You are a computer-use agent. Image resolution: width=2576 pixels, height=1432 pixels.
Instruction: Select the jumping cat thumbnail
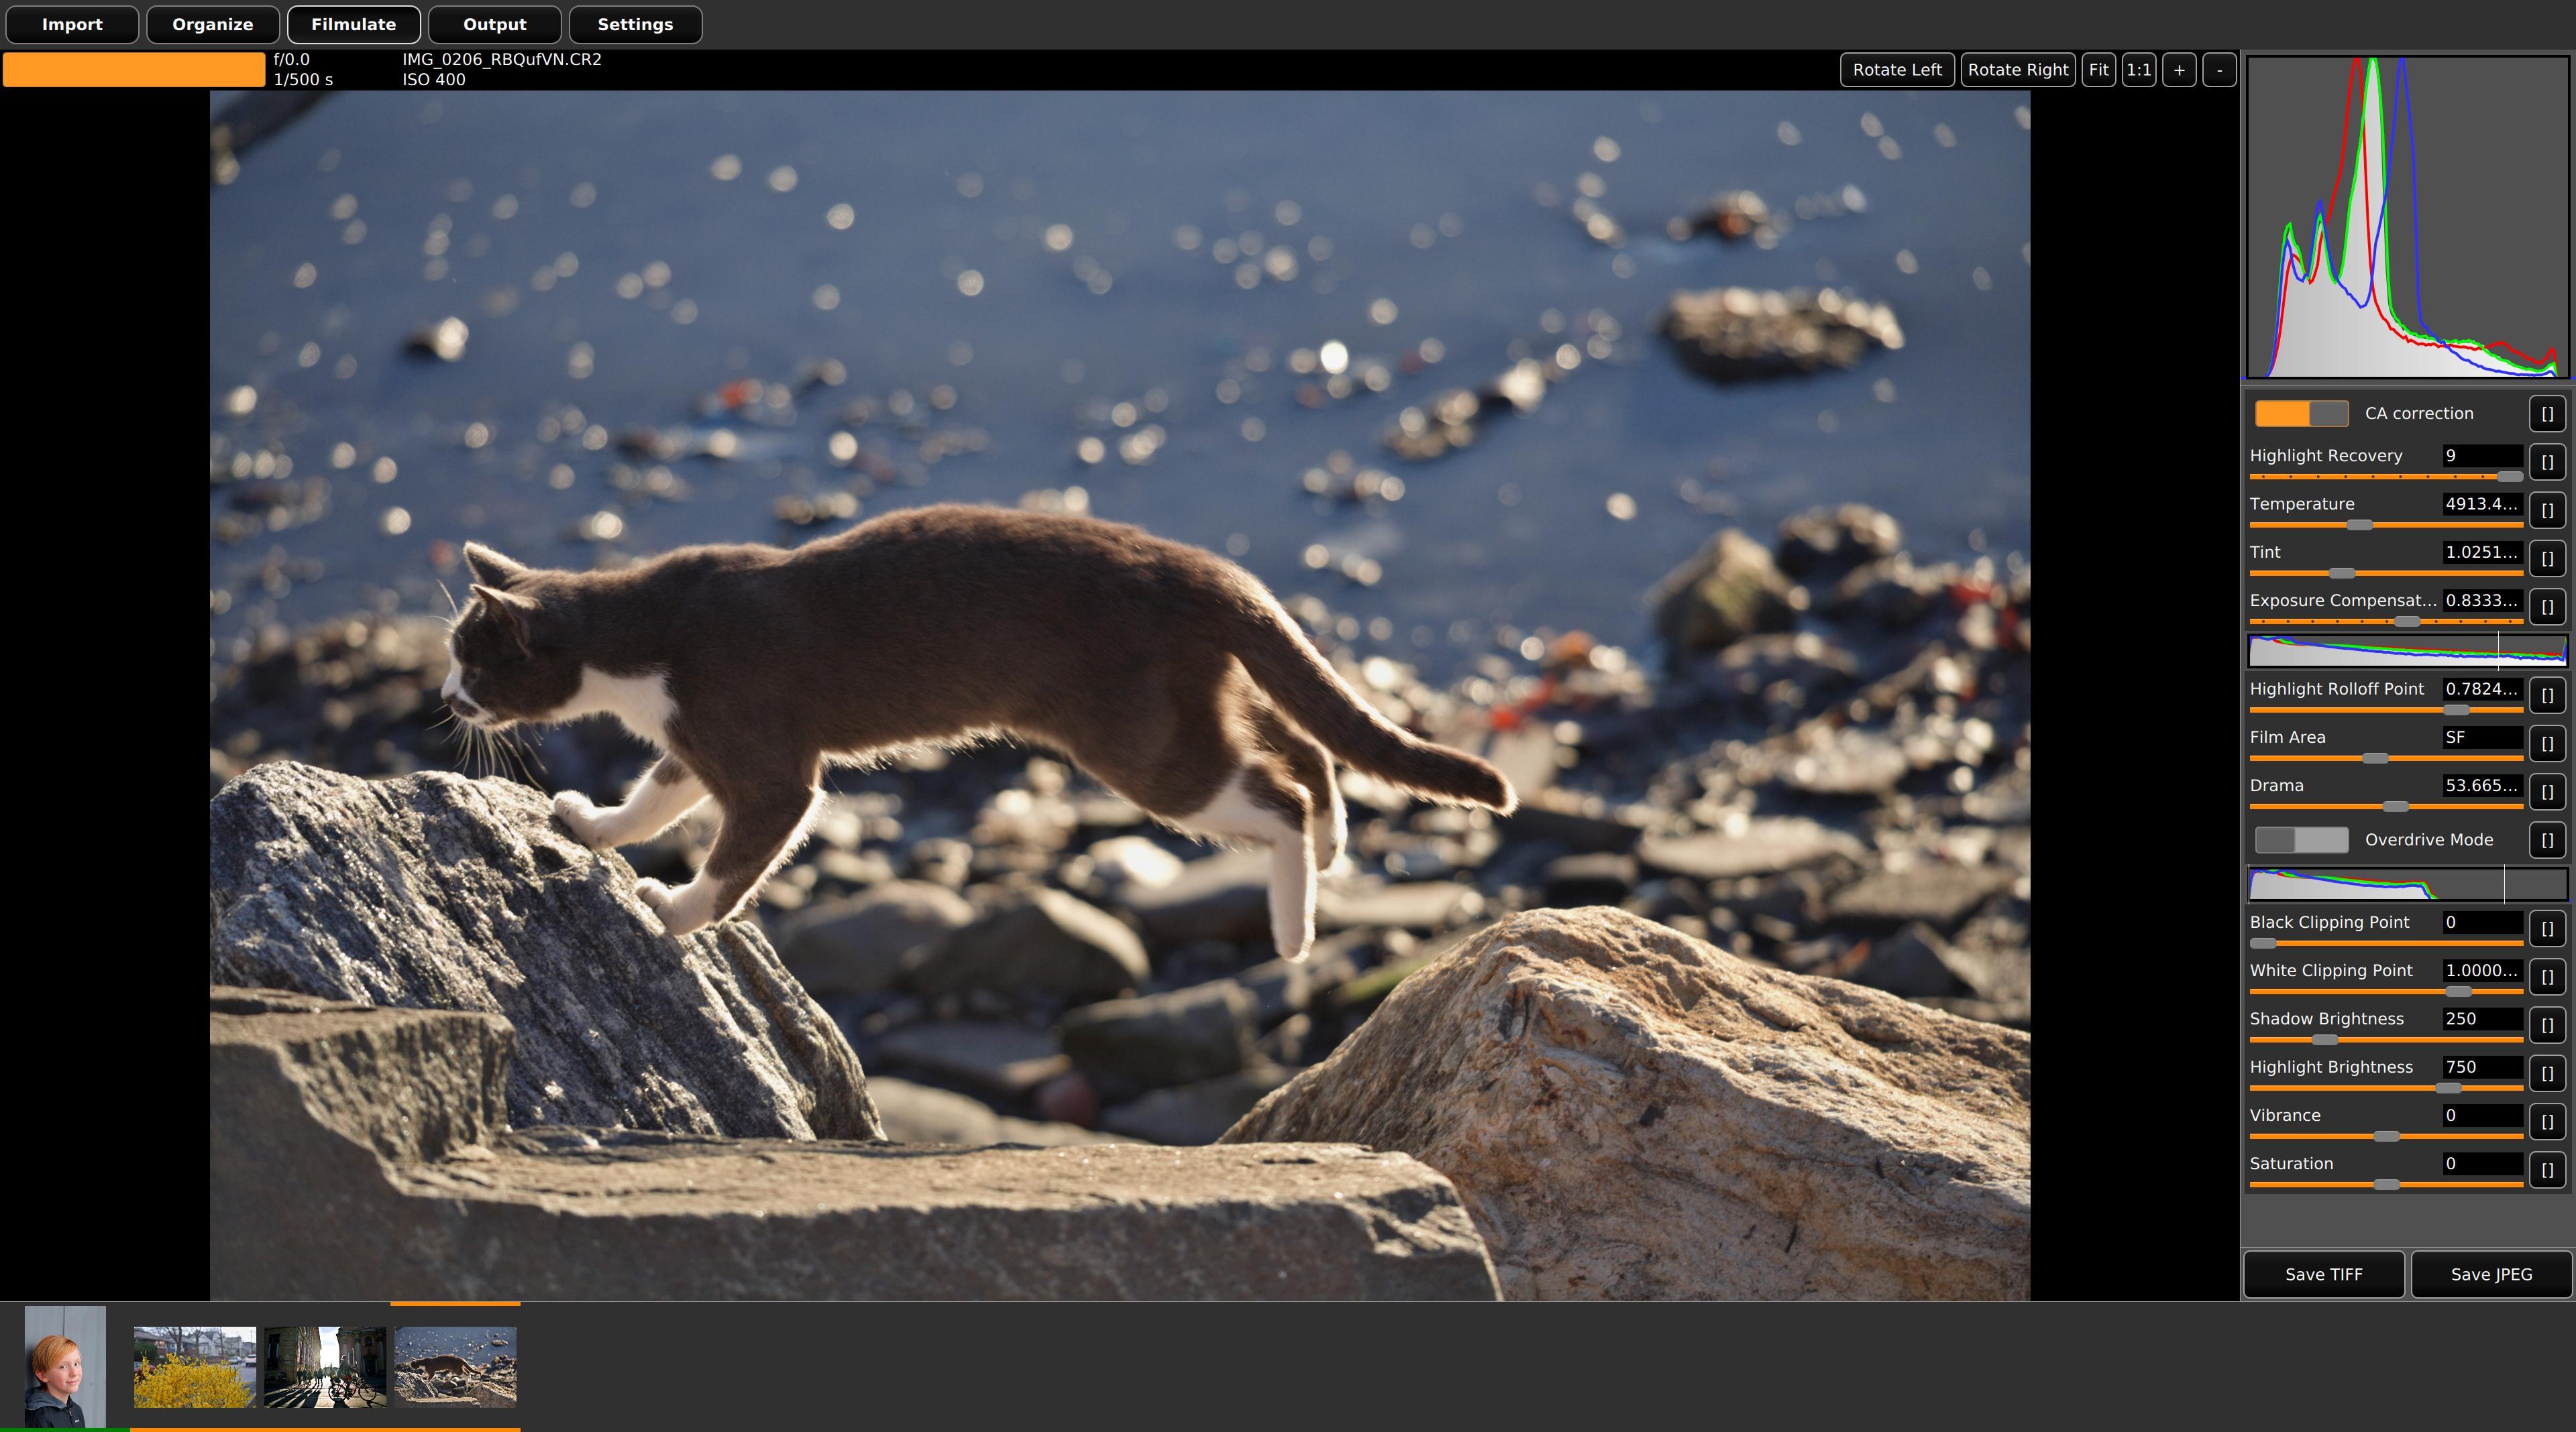[x=455, y=1367]
